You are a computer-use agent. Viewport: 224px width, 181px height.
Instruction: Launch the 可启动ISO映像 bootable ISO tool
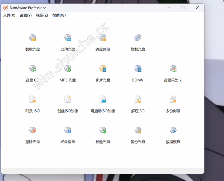point(103,104)
